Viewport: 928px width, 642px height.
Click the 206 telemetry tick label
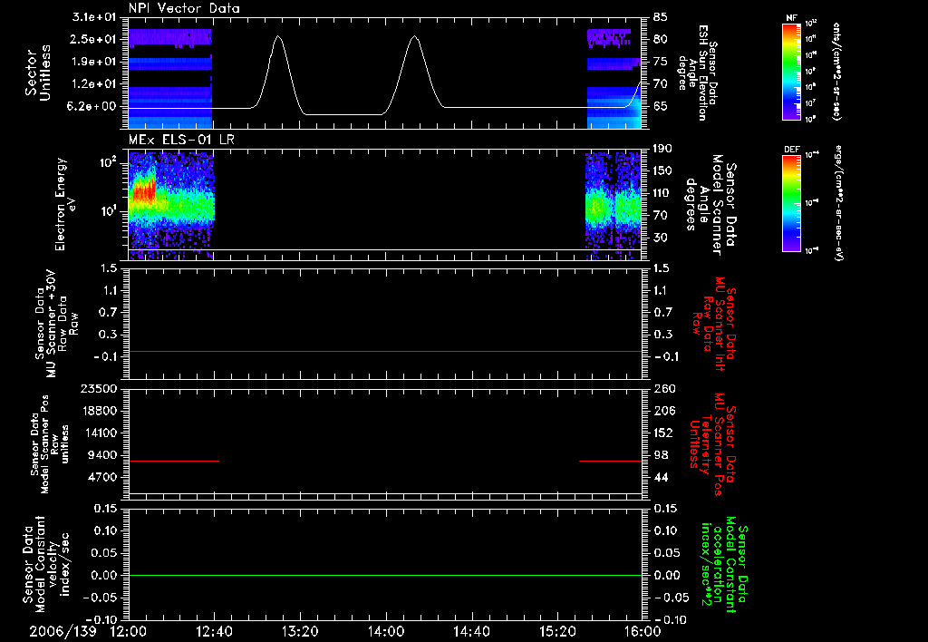(663, 411)
